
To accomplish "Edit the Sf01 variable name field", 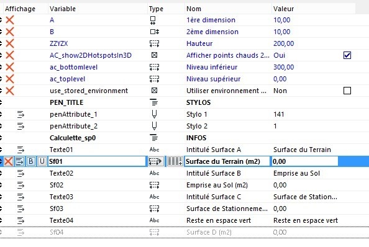I will pos(97,161).
